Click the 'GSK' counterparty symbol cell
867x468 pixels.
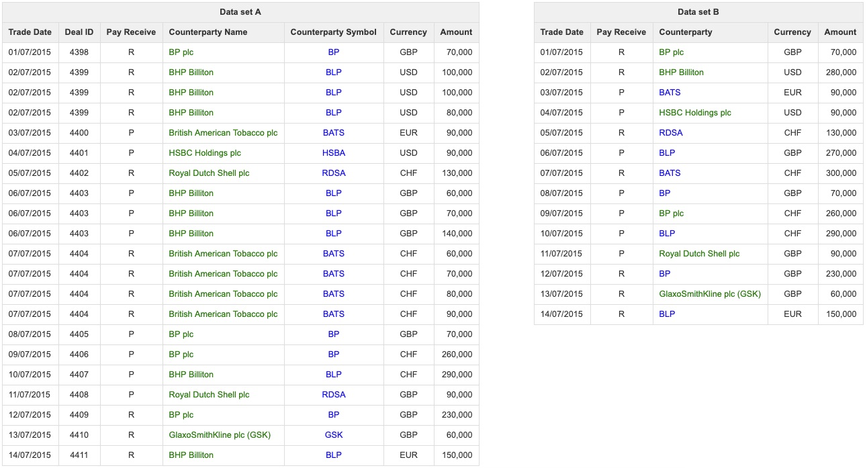tap(334, 435)
